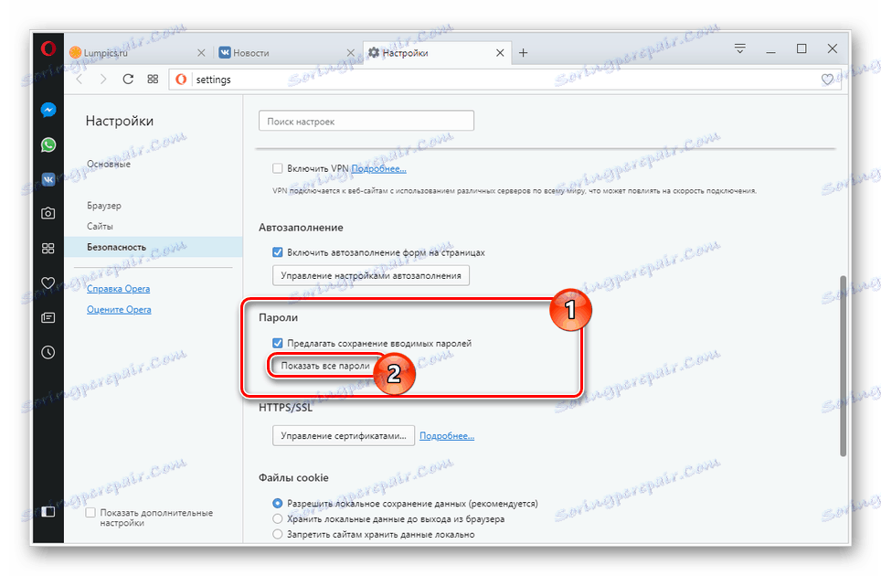The height and width of the screenshot is (576, 881).
Task: Enable Показать дополнительные настройки checkbox
Action: pos(90,513)
